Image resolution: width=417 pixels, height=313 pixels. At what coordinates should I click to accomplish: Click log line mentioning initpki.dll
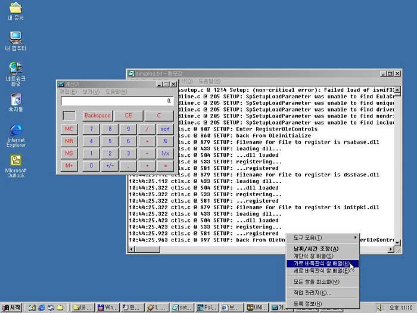pos(254,207)
